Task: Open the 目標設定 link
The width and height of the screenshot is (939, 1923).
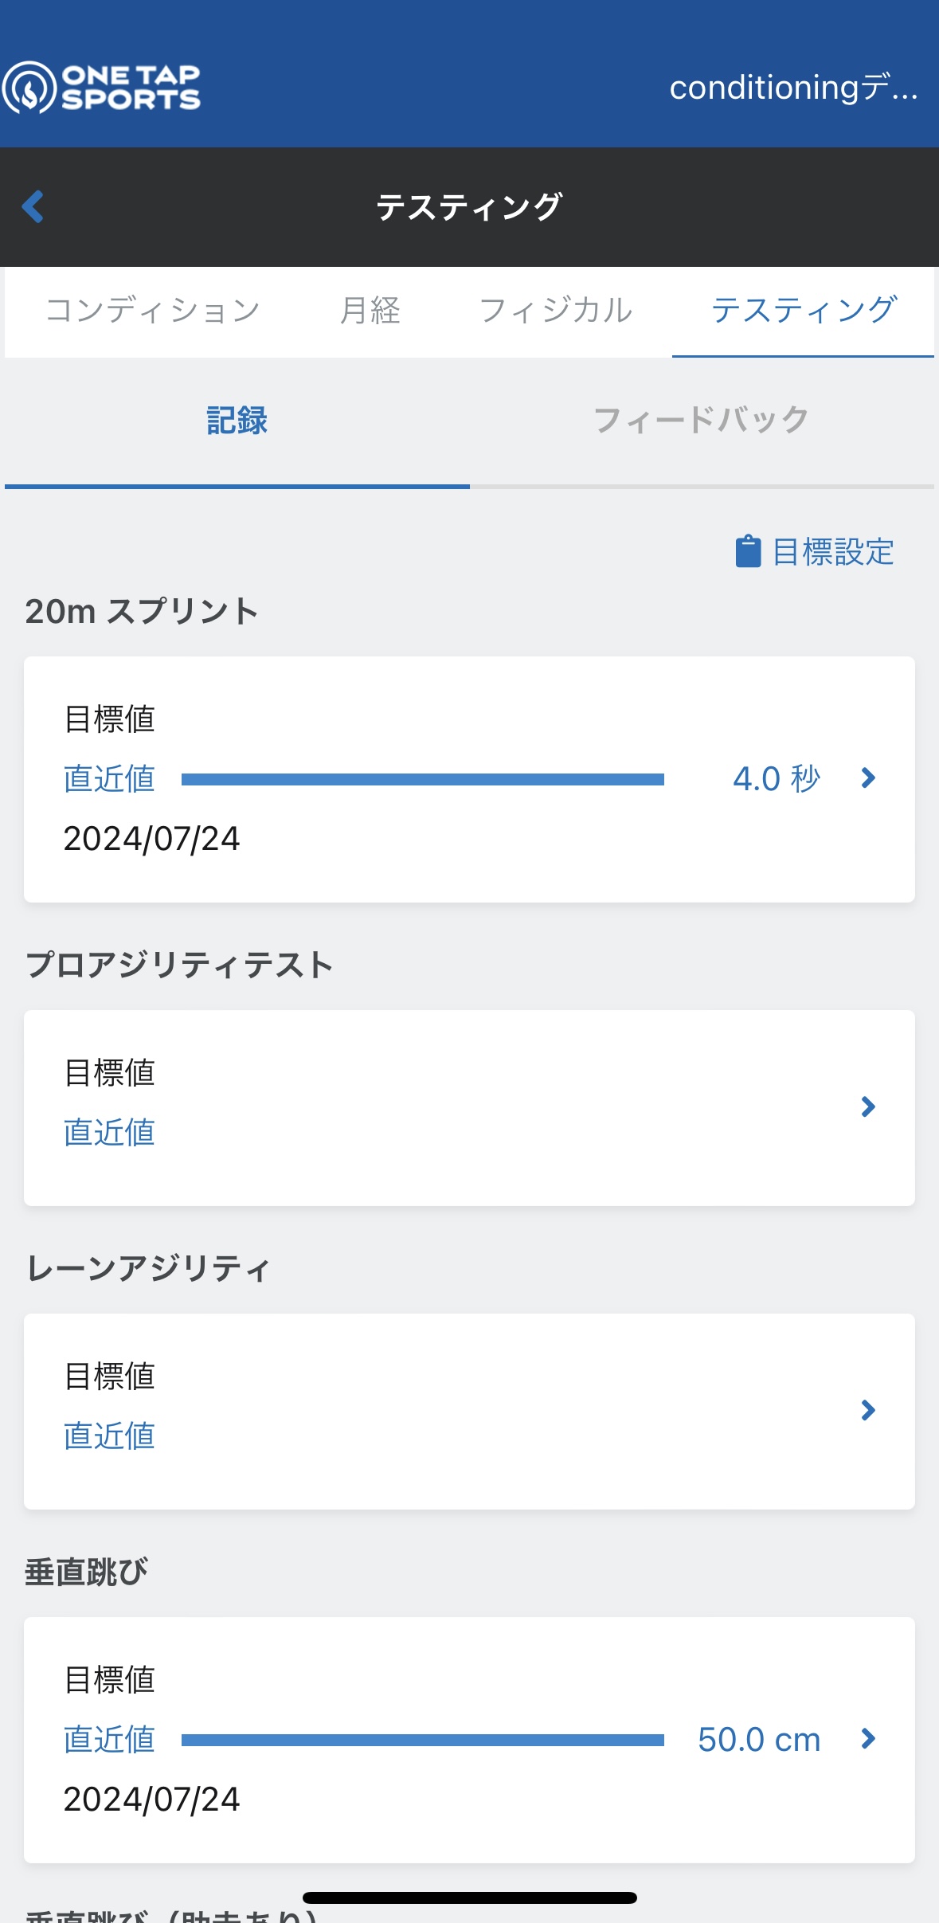Action: click(x=833, y=551)
